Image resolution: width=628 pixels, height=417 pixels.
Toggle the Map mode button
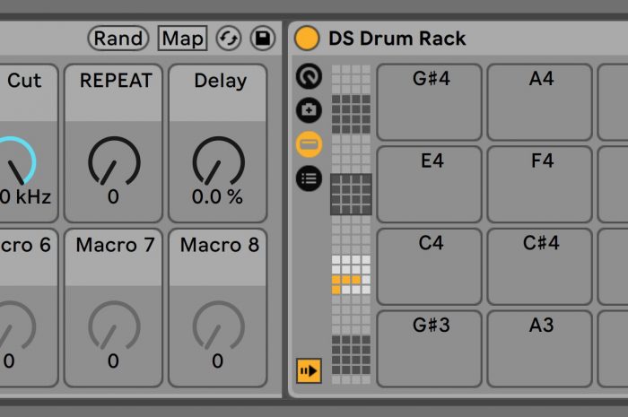[183, 39]
